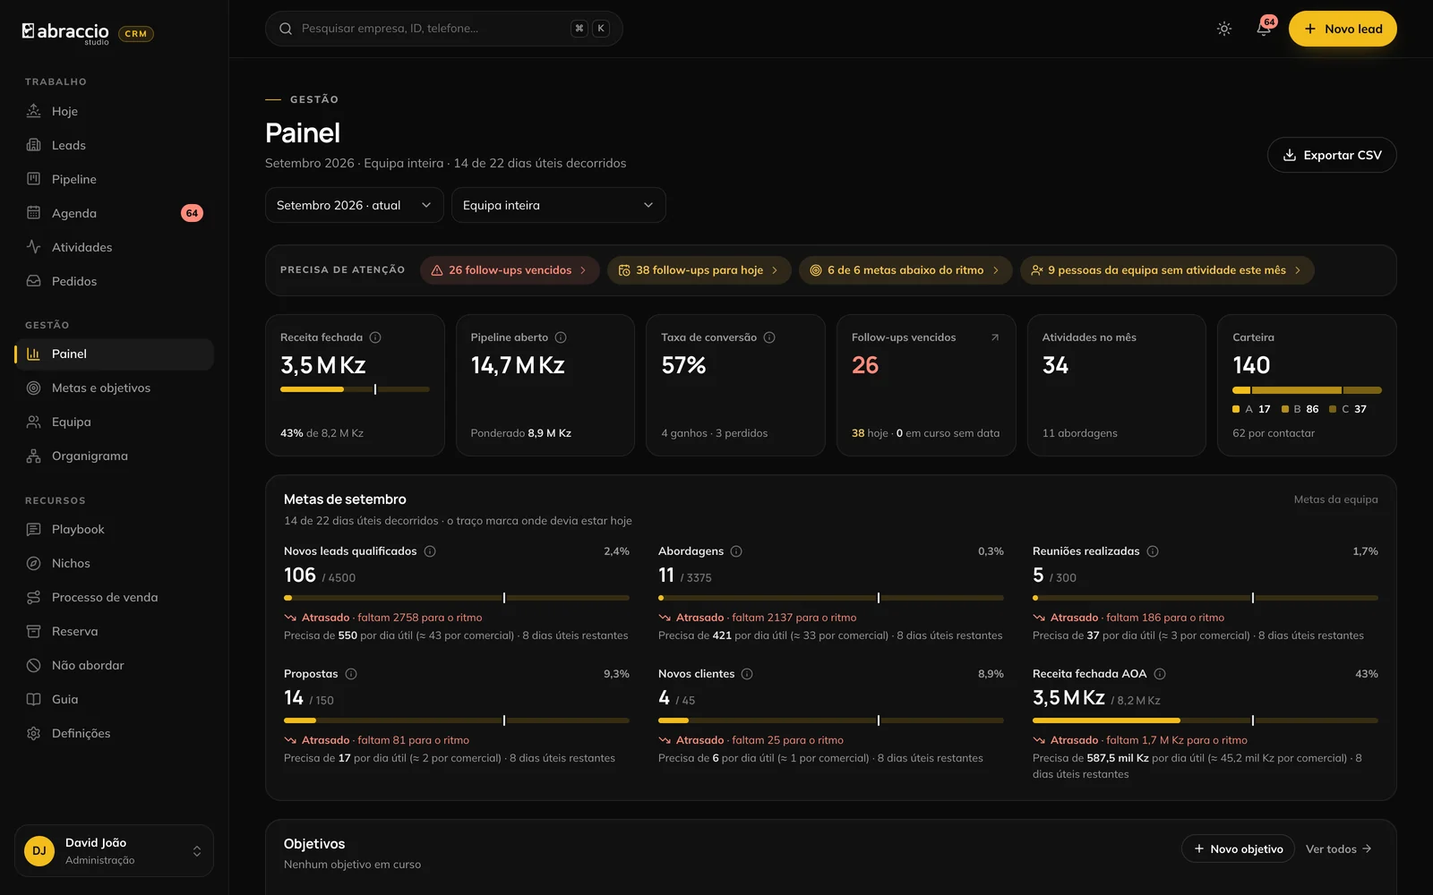Open the Leads sidebar item
The height and width of the screenshot is (895, 1433).
tap(115, 145)
